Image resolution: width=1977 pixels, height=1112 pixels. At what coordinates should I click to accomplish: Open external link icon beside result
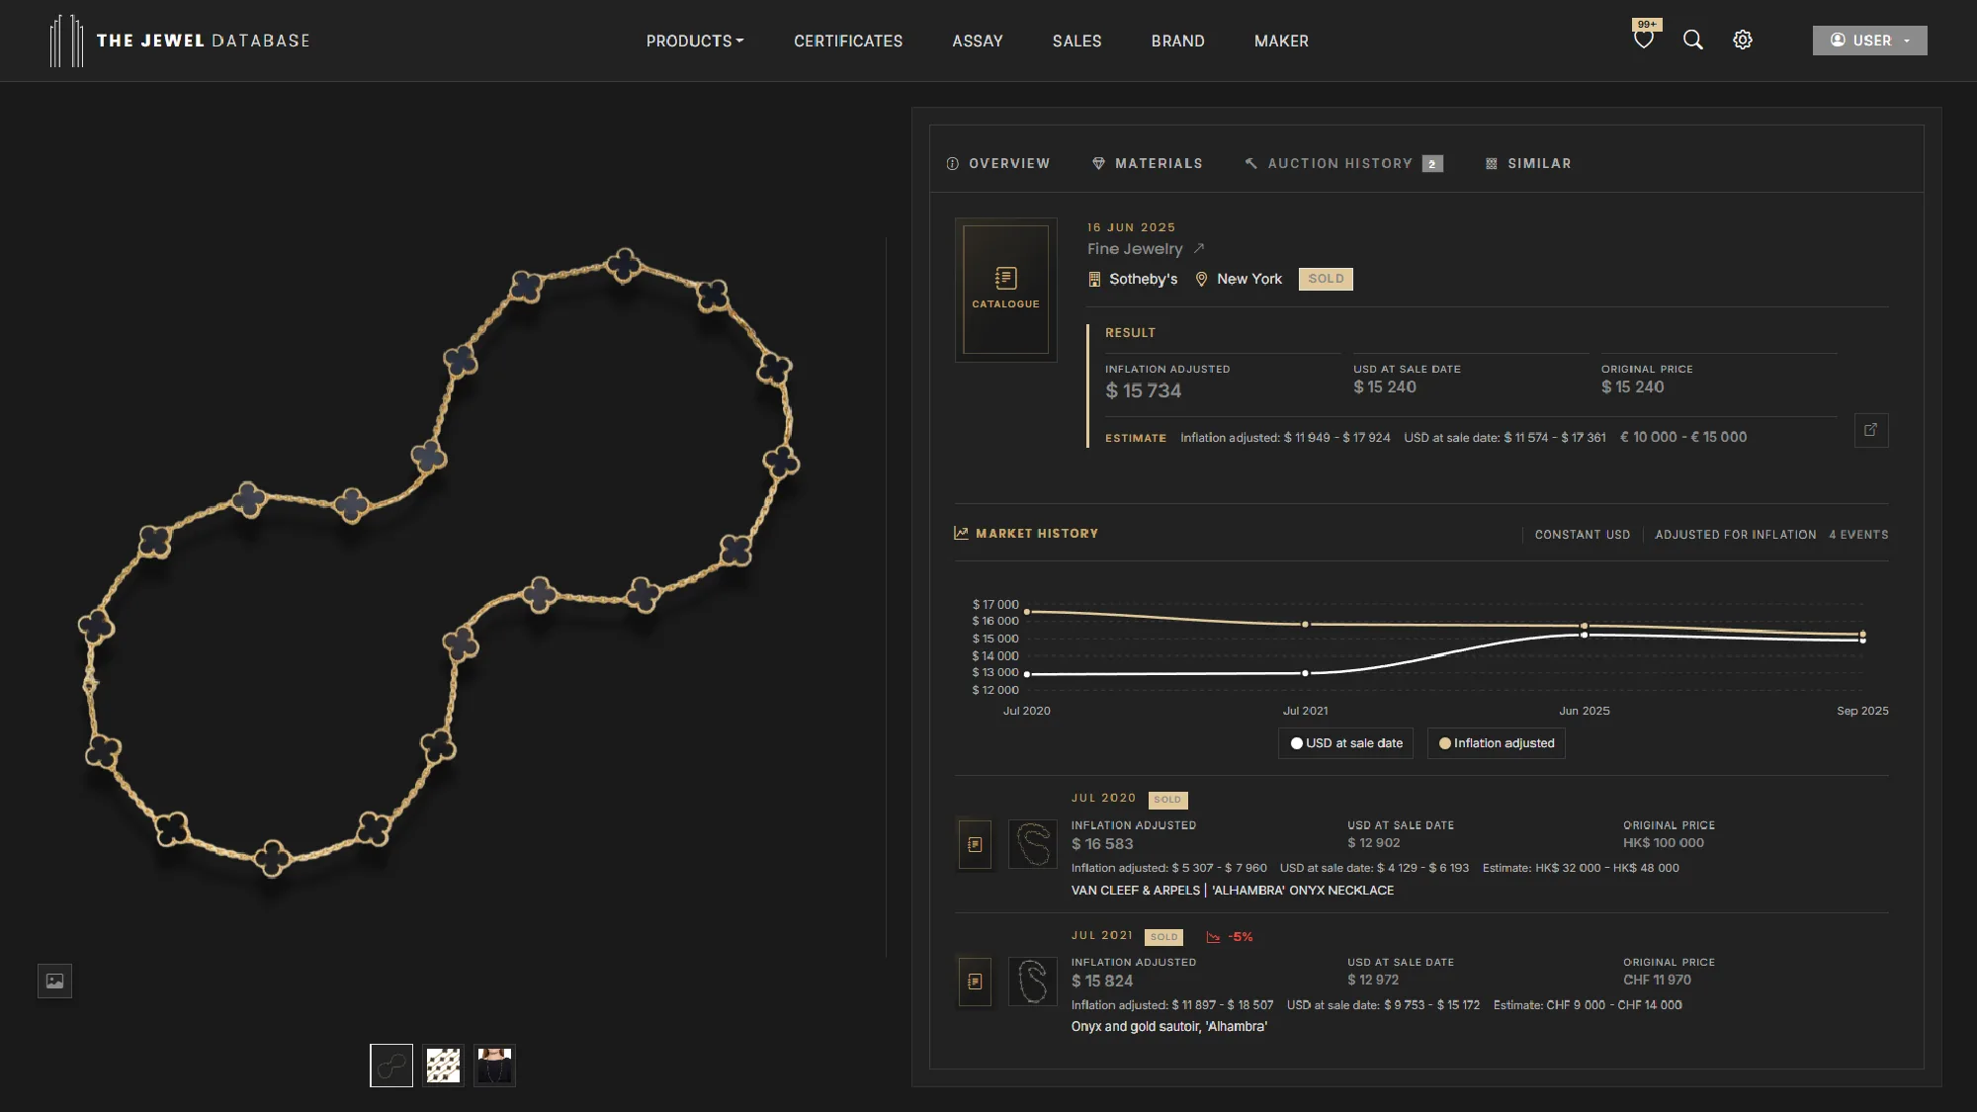pos(1870,430)
